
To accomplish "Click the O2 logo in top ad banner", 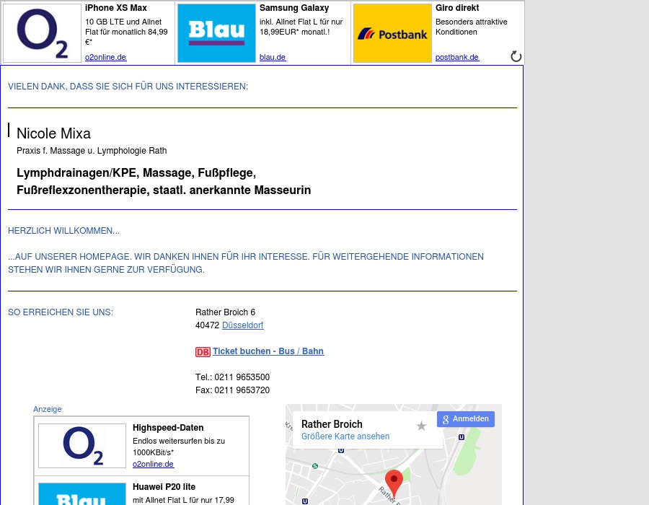I will click(42, 33).
